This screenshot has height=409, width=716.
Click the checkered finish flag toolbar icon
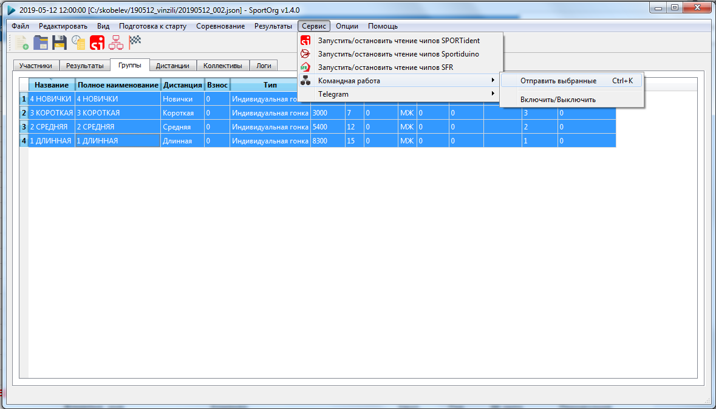pos(135,41)
